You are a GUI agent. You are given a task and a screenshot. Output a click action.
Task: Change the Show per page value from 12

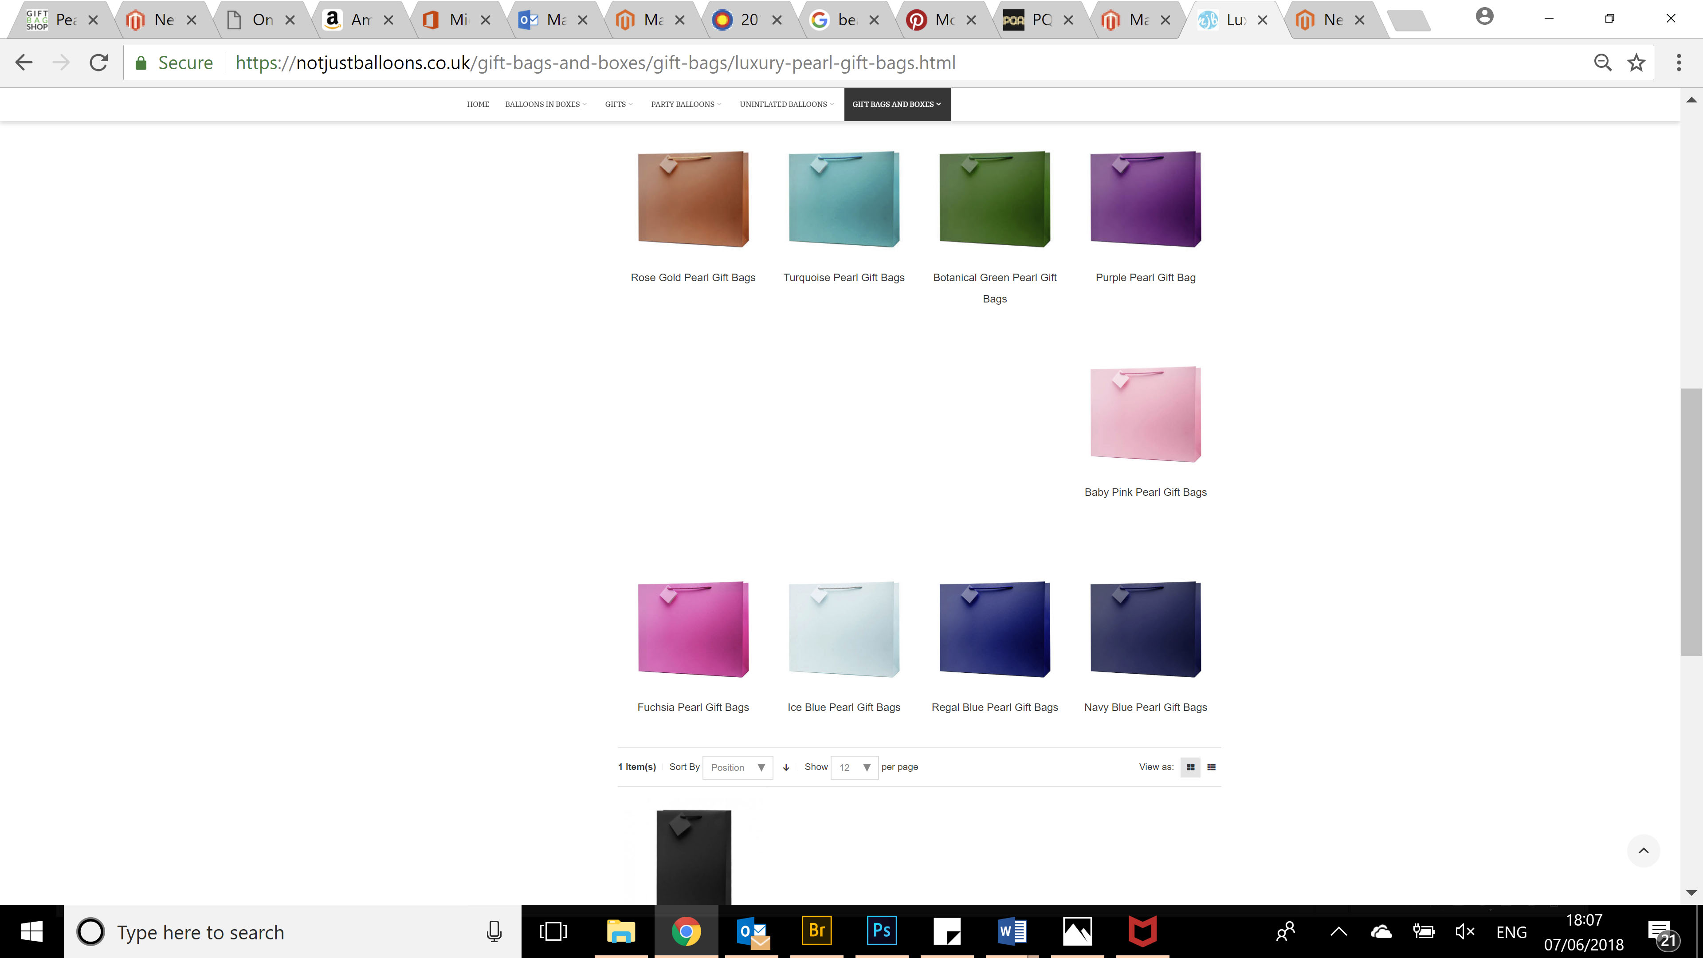pos(853,768)
